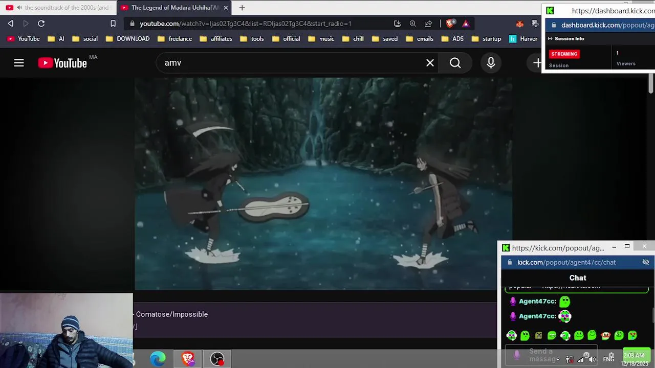Open the Brave Rewards triangle icon
The height and width of the screenshot is (368, 655).
466,24
